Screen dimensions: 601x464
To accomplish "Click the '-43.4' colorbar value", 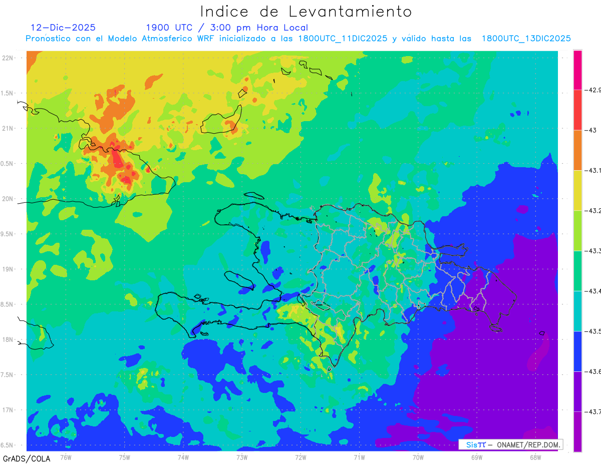I will tap(593, 291).
